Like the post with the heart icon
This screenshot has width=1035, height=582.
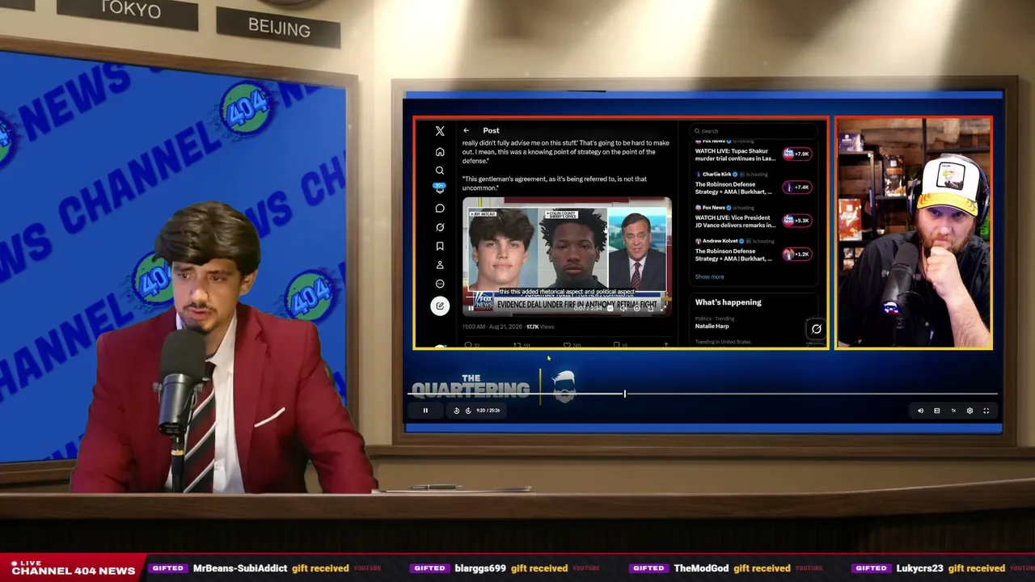[567, 345]
